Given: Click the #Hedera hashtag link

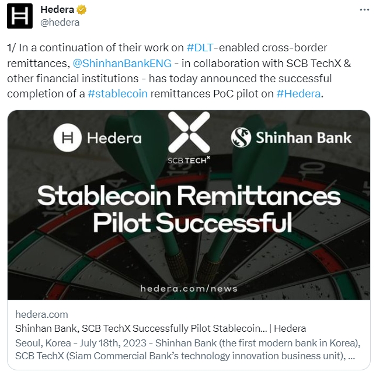Looking at the screenshot, I should click(x=298, y=93).
